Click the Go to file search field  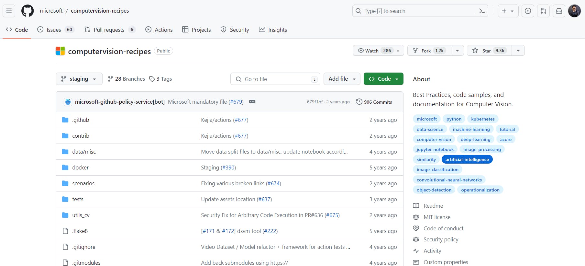pyautogui.click(x=275, y=79)
